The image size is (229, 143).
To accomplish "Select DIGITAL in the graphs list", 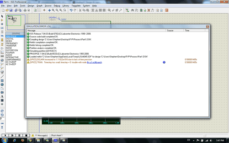I will 10,39.
